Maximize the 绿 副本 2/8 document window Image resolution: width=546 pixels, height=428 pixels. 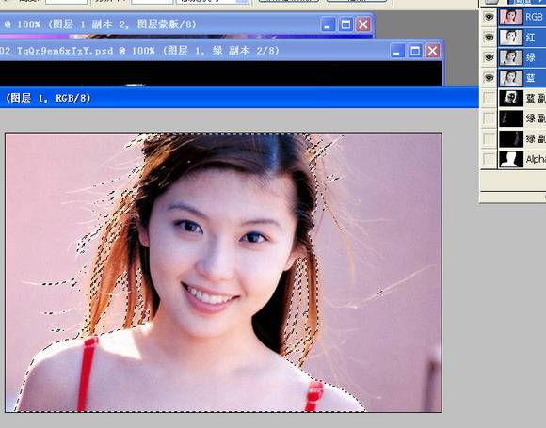click(415, 51)
